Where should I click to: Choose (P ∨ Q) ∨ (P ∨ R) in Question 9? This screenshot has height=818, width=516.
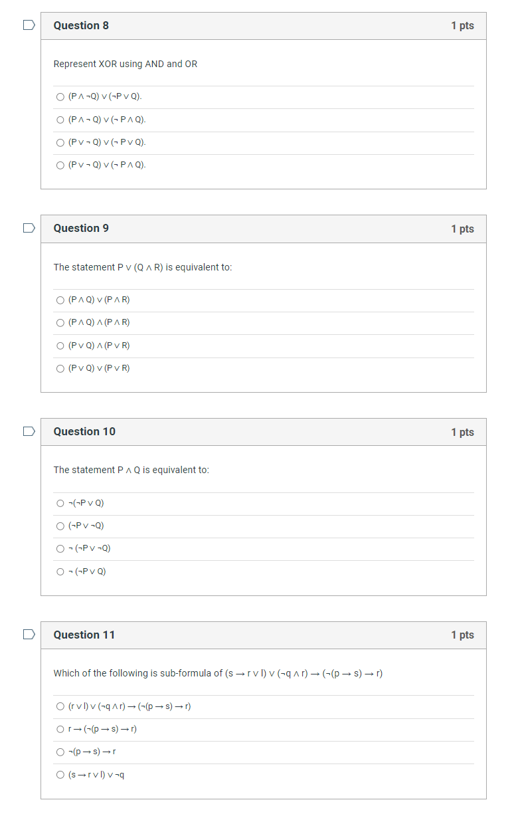(x=60, y=367)
